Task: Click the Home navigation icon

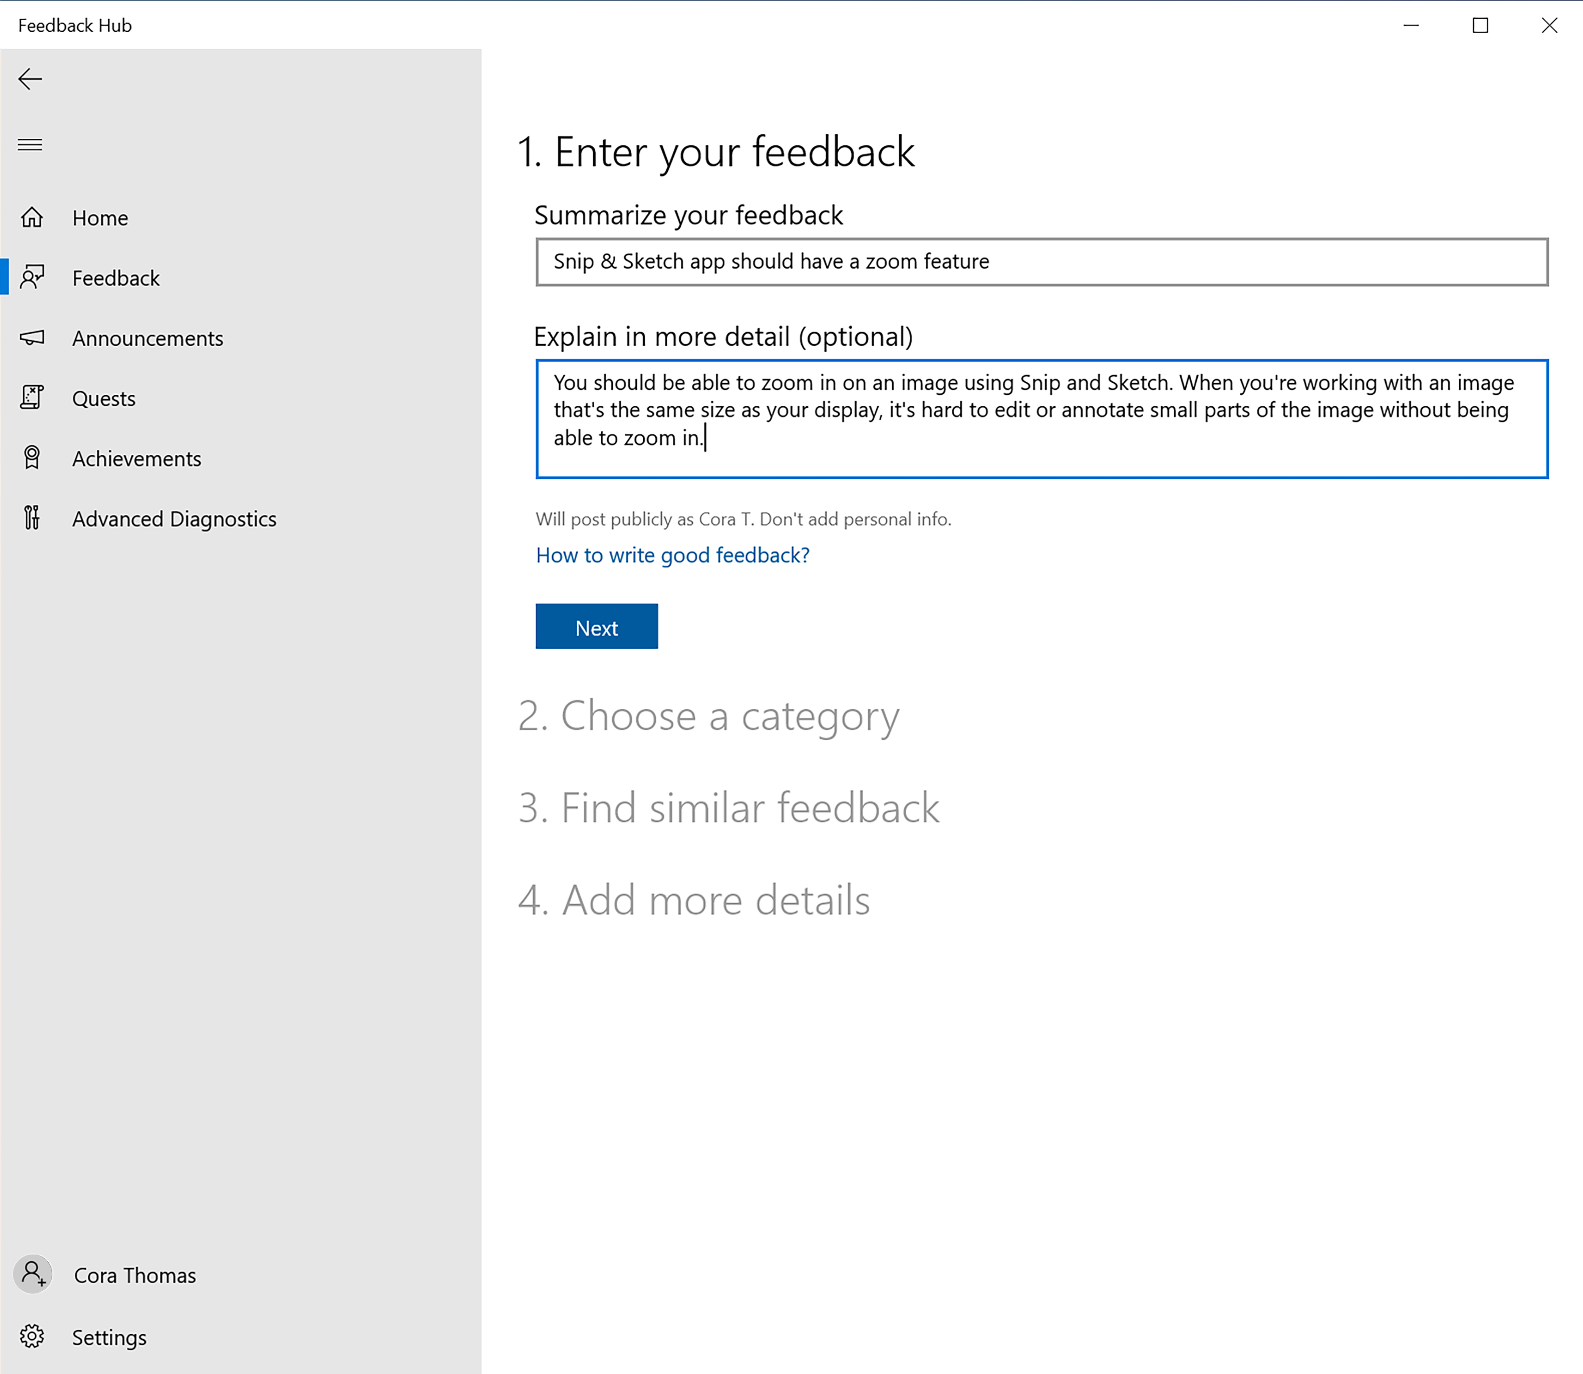Action: pos(34,217)
